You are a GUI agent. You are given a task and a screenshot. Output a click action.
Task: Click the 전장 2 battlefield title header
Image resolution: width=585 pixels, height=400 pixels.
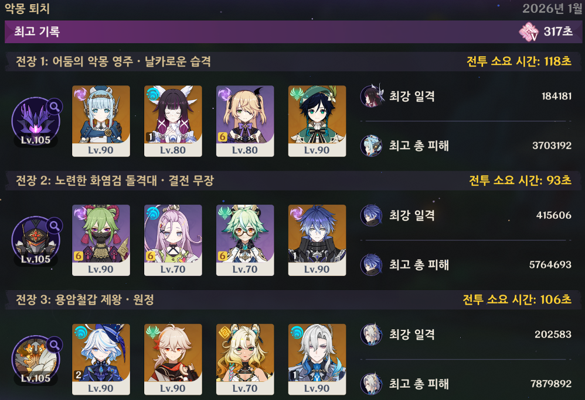(115, 181)
